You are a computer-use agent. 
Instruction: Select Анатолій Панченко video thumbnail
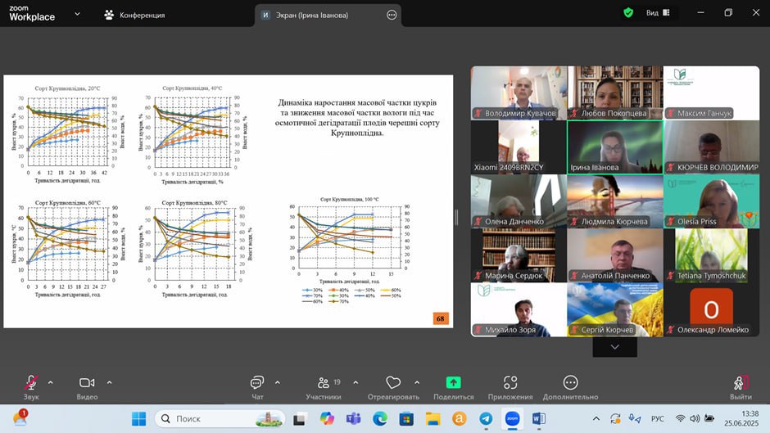(x=614, y=255)
